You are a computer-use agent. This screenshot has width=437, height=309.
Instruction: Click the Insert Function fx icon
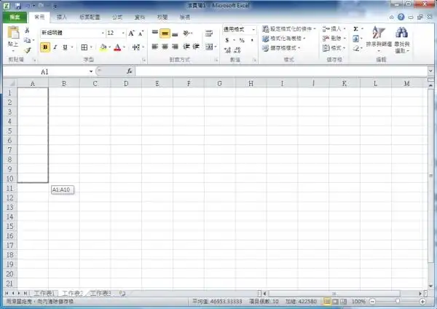tap(130, 71)
